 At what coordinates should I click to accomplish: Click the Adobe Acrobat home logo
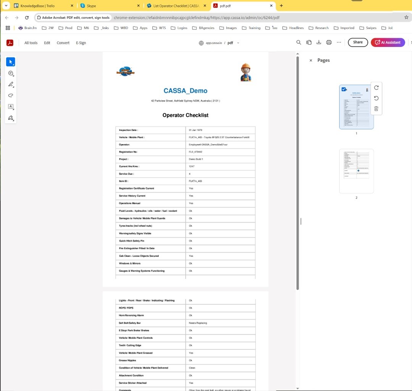pyautogui.click(x=10, y=42)
